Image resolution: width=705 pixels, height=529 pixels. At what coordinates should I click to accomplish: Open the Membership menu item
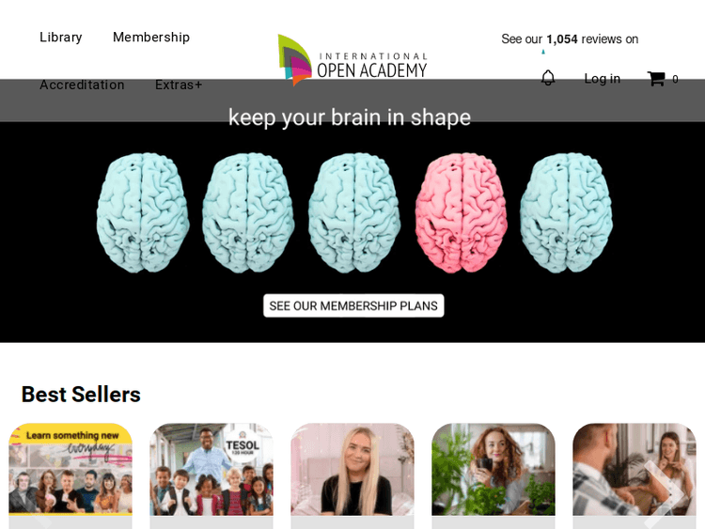(x=151, y=38)
